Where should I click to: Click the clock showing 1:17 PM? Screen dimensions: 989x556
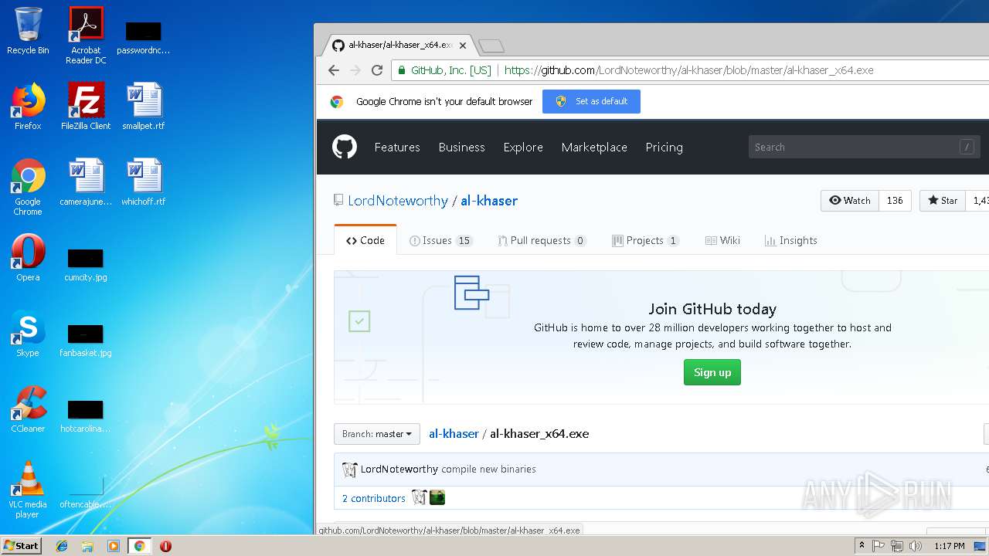click(949, 546)
